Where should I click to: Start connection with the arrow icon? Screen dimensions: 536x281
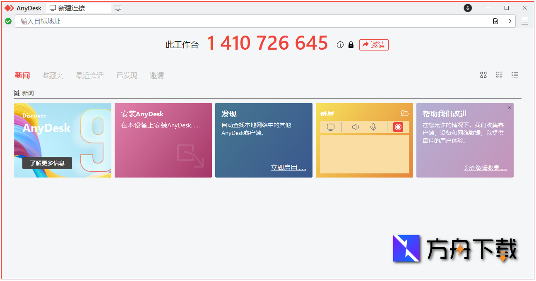509,21
